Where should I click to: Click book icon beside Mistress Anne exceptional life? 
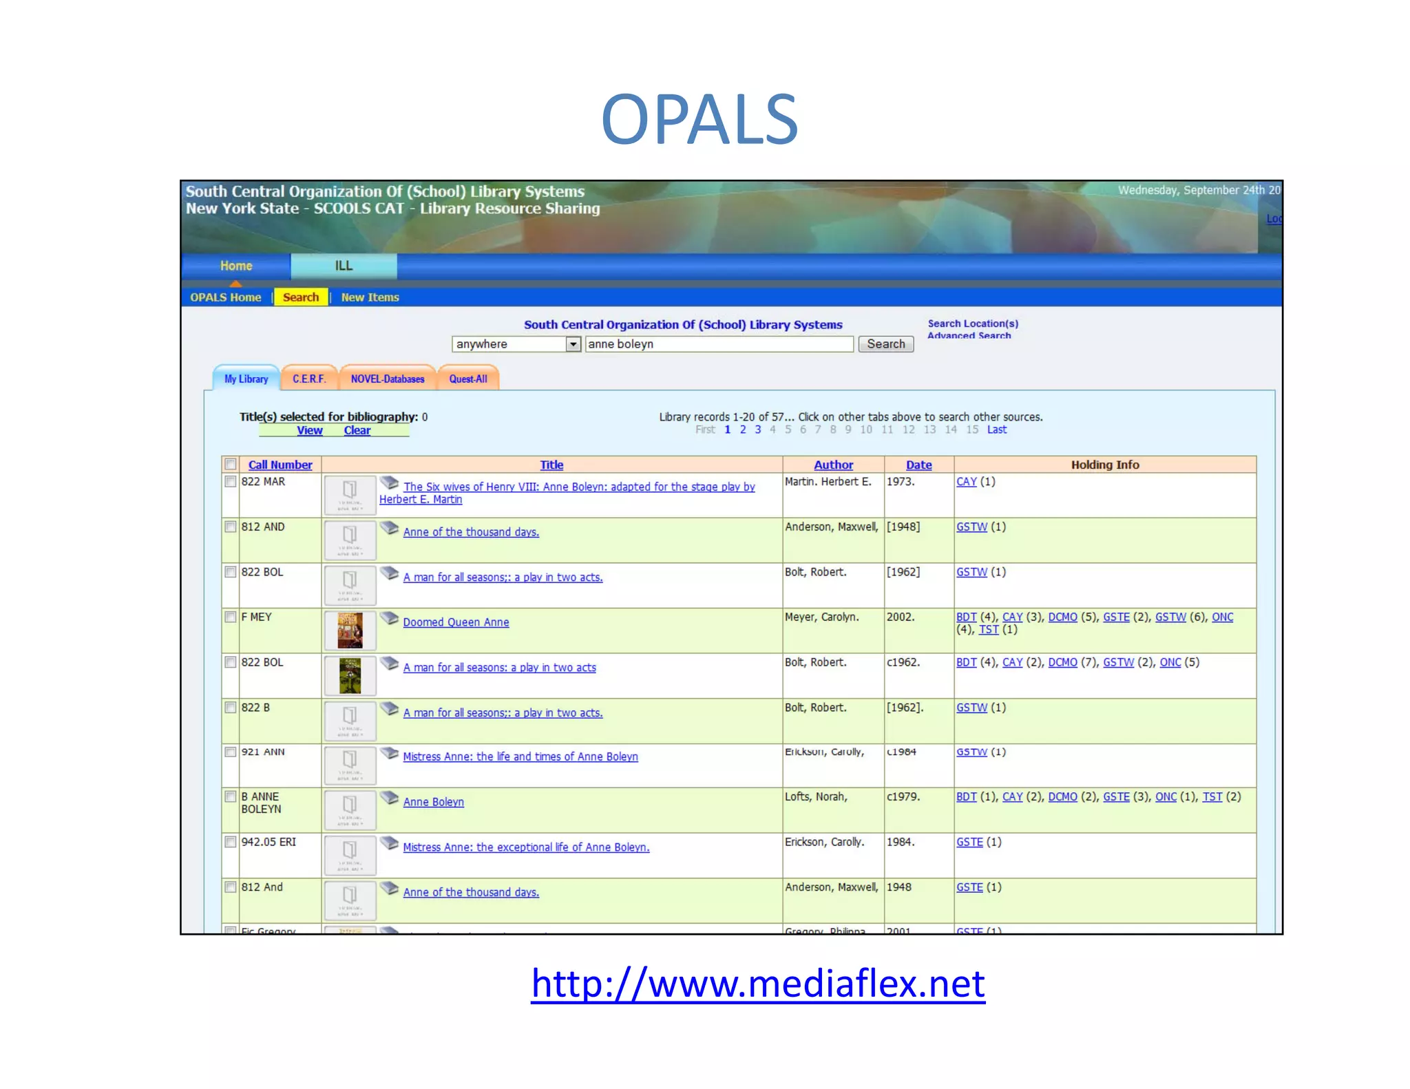[389, 843]
